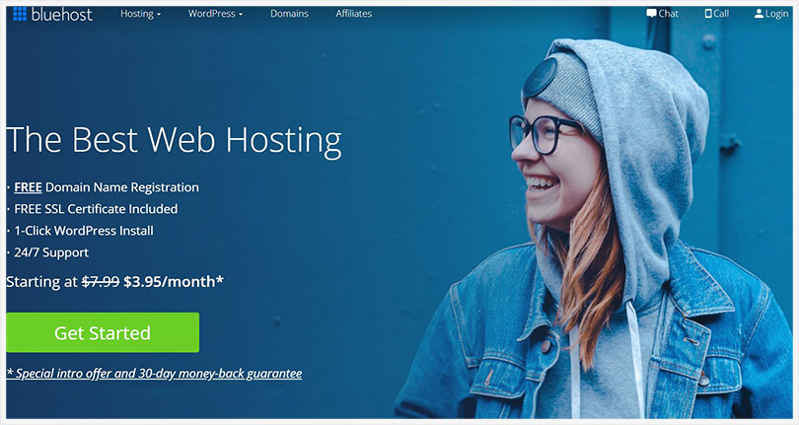Open the Affiliates page

pyautogui.click(x=353, y=14)
